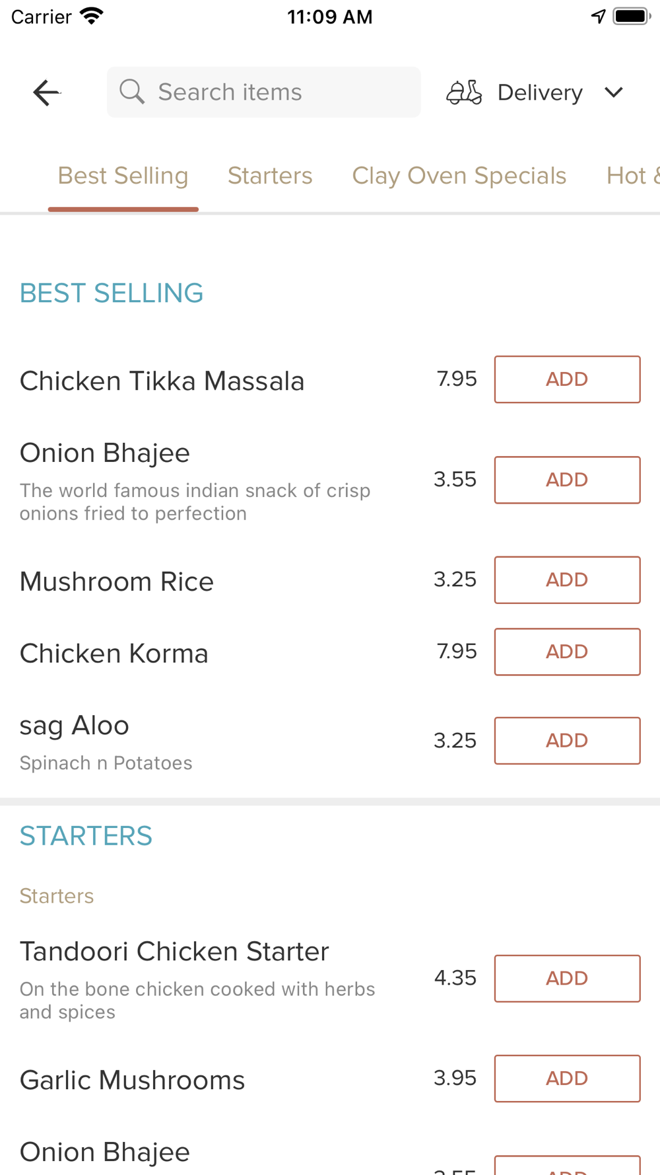Tap the search magnifier icon

132,92
